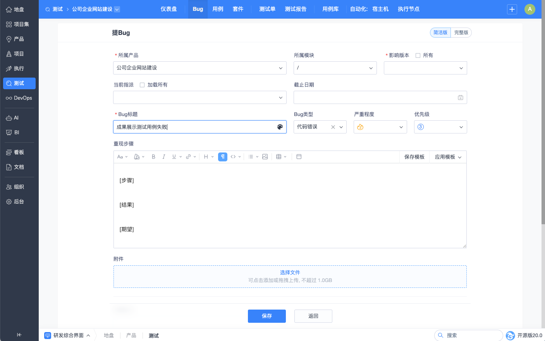Go to the 用例 tab

point(218,9)
